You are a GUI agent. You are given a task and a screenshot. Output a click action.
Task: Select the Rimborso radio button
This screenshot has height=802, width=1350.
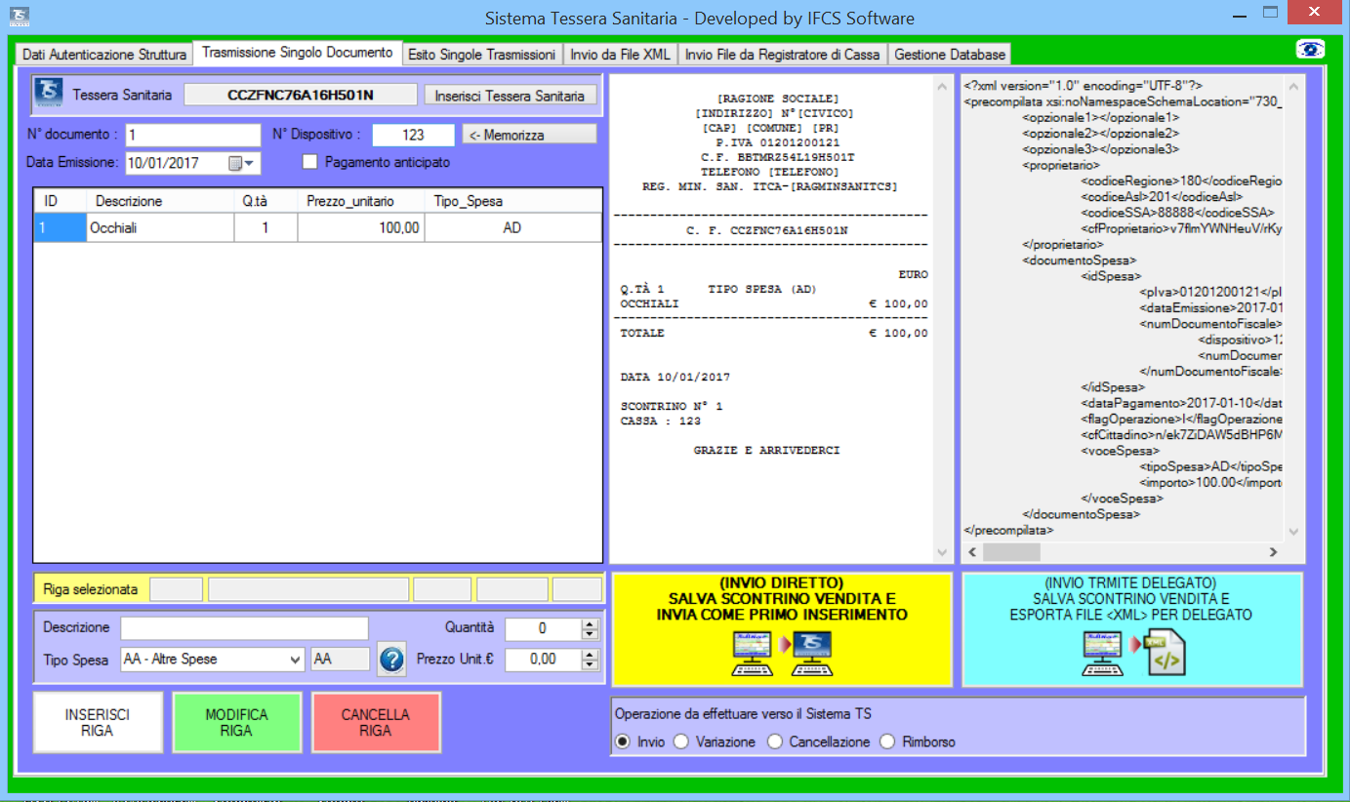[887, 742]
